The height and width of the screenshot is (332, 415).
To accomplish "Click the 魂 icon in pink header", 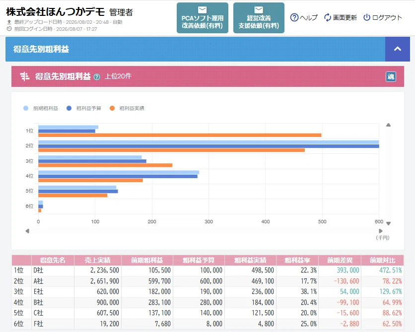I will pyautogui.click(x=391, y=77).
